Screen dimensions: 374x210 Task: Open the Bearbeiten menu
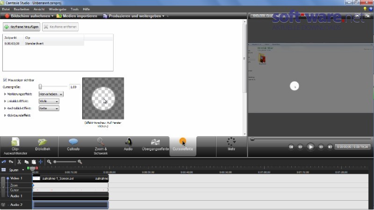click(x=22, y=9)
